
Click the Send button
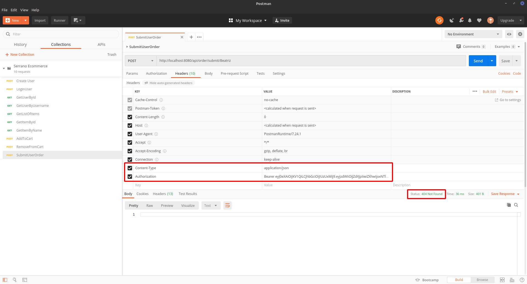tap(478, 61)
